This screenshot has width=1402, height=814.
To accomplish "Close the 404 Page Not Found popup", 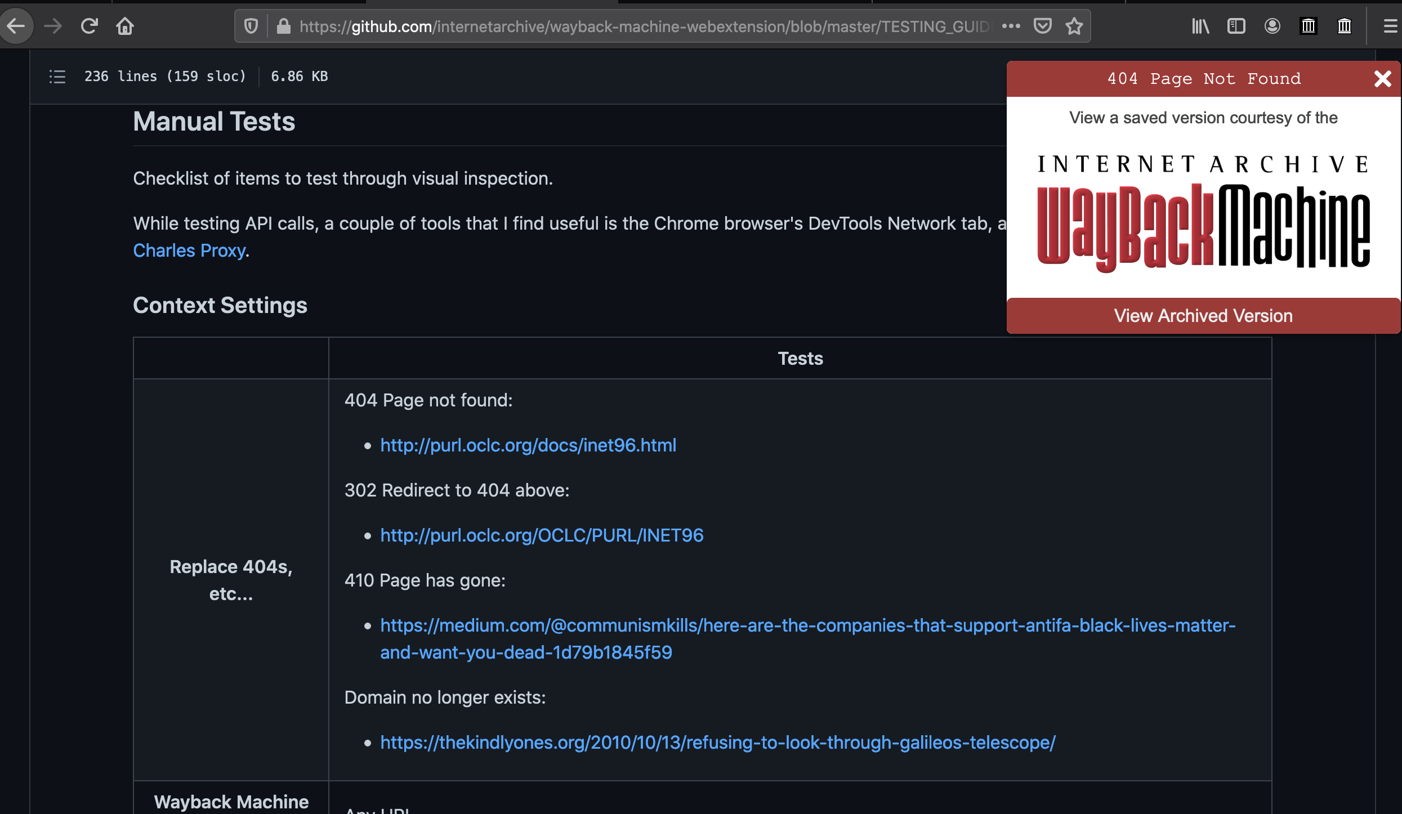I will point(1383,79).
